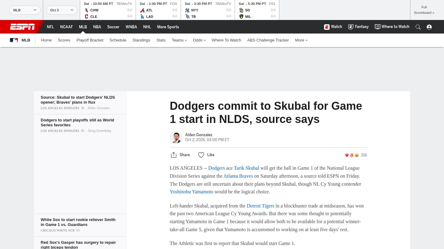Click the Braves logo in scoreboard
The width and height of the screenshot is (444, 249).
click(142, 10)
